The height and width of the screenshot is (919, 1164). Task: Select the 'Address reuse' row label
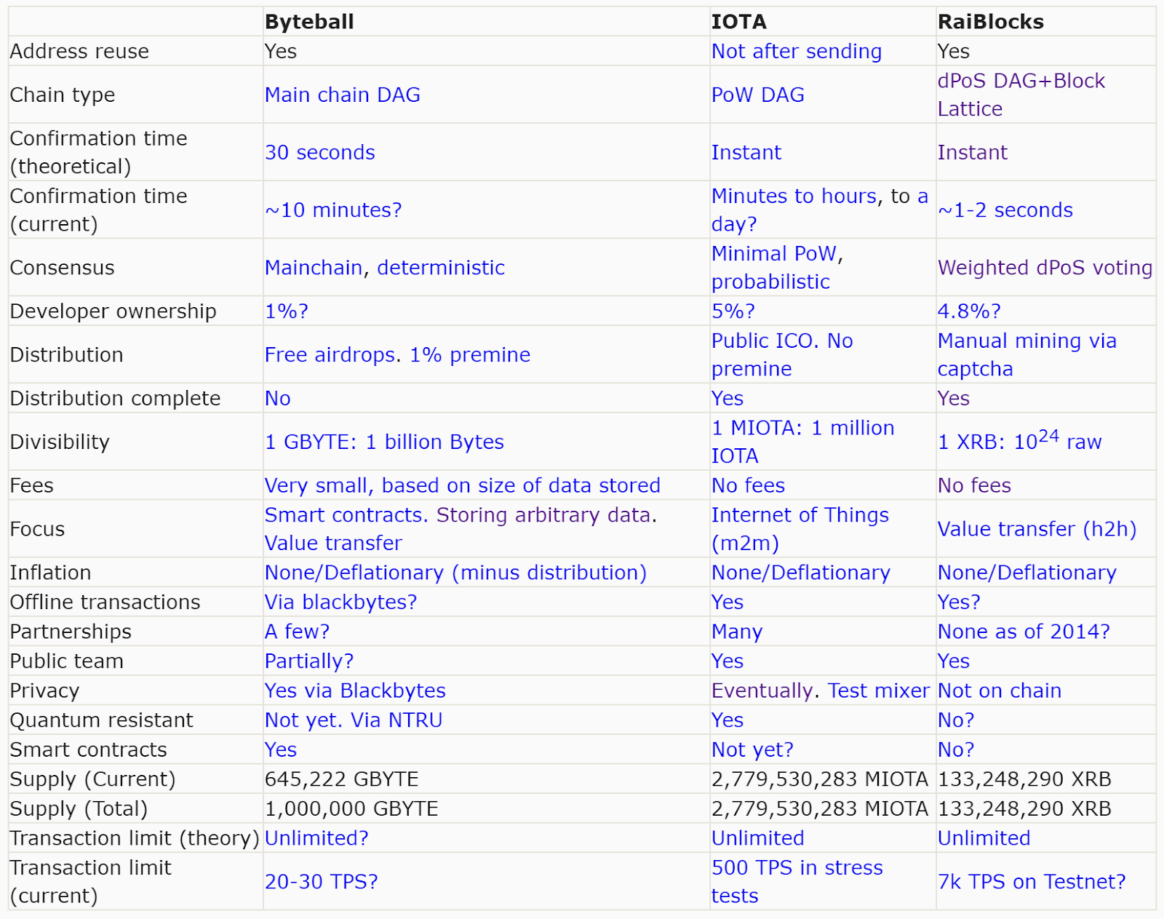point(79,51)
